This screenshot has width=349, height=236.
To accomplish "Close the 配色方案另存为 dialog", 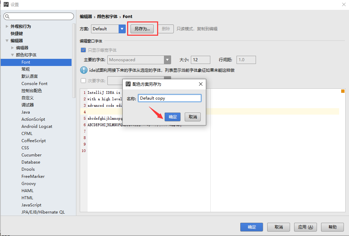I will [x=200, y=84].
